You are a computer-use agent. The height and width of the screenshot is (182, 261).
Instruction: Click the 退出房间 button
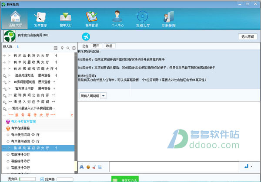[x=248, y=37]
